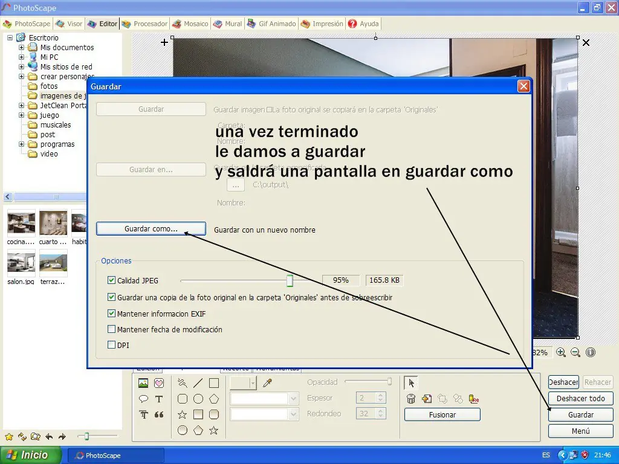Open the Inicio start menu
Image resolution: width=619 pixels, height=464 pixels.
pyautogui.click(x=31, y=455)
